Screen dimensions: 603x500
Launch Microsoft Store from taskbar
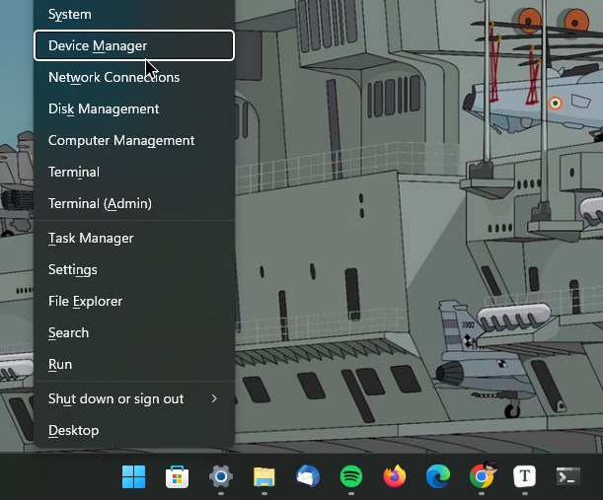[177, 476]
